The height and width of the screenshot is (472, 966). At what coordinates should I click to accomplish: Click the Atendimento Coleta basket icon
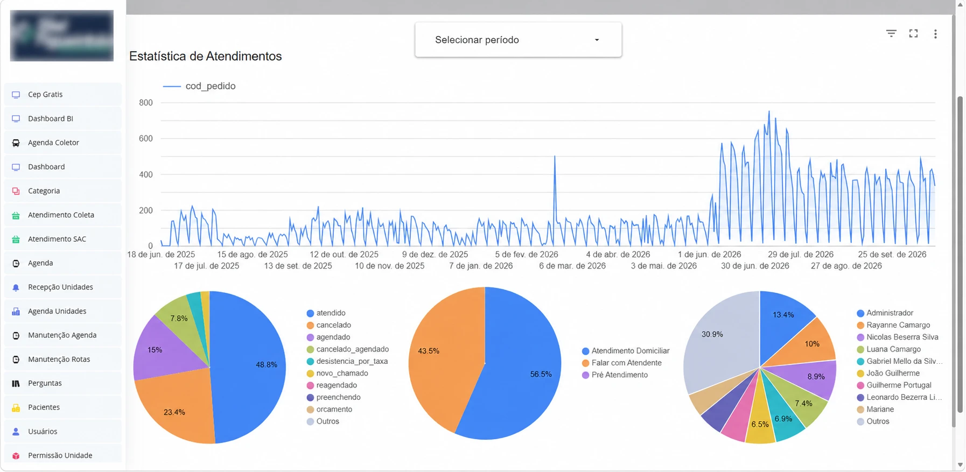[x=16, y=215]
